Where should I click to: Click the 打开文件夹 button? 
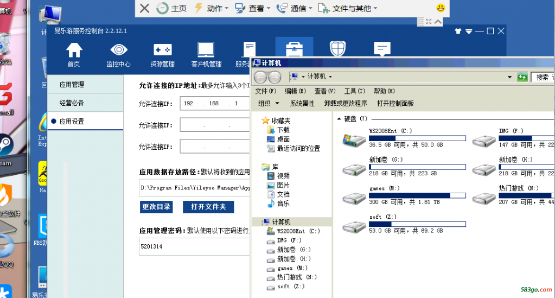tap(208, 207)
